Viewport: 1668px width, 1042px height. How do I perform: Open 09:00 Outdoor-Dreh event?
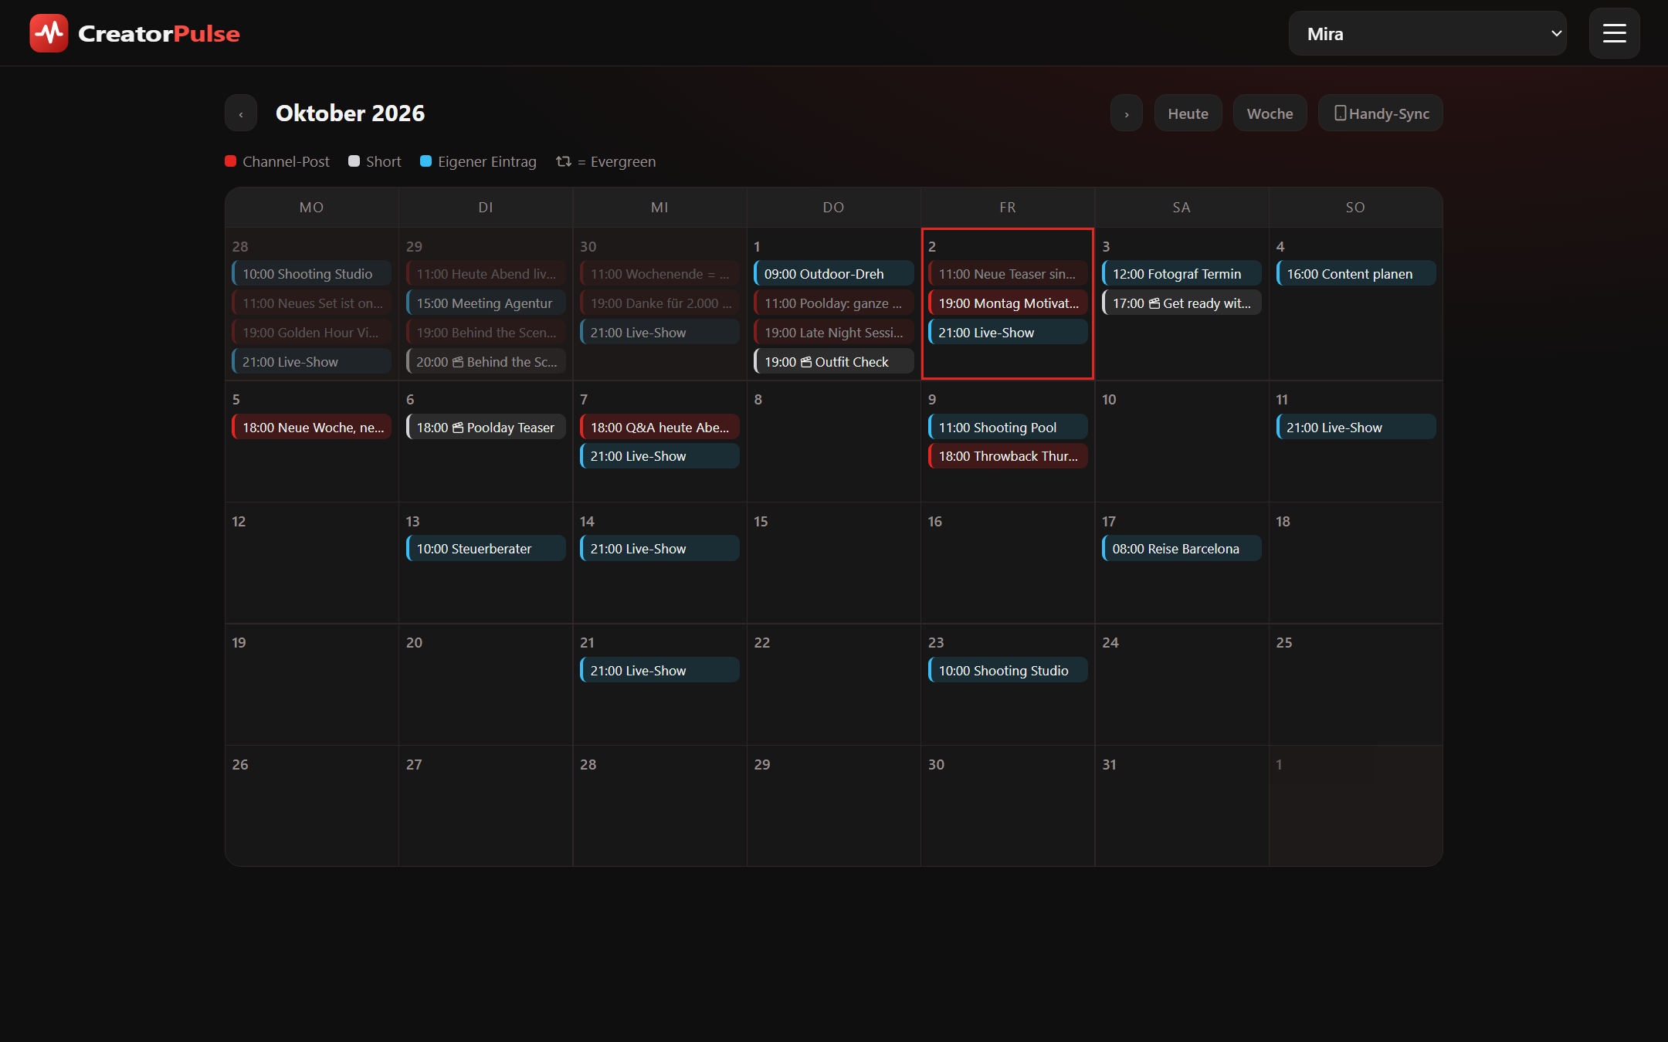834,274
